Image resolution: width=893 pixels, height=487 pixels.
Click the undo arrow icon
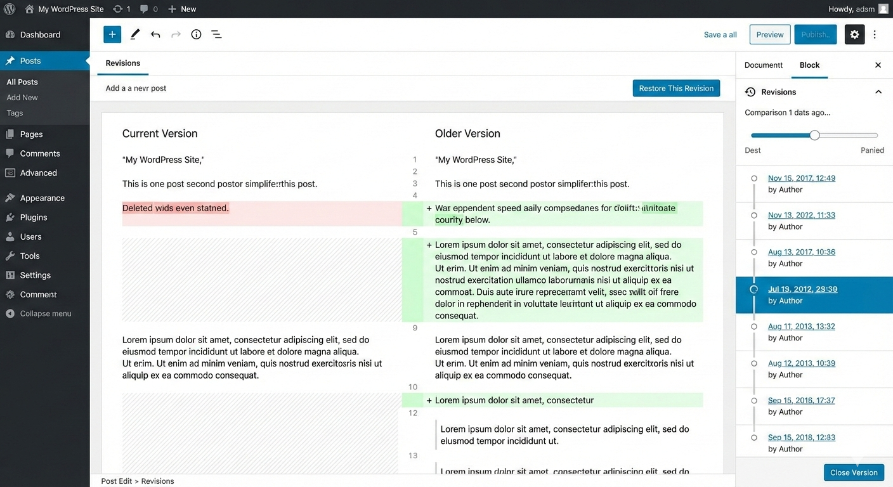pos(155,34)
